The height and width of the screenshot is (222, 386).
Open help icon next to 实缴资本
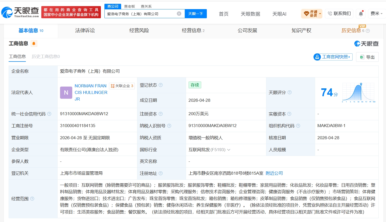coord(289,114)
